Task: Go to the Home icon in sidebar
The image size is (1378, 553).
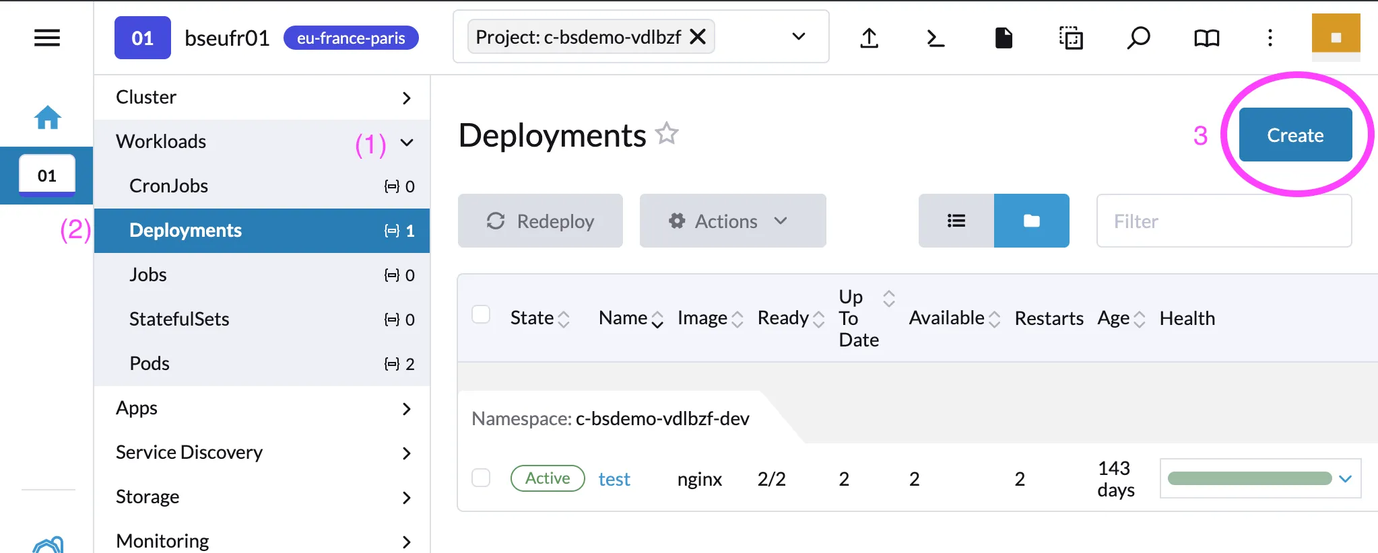Action: click(x=47, y=118)
